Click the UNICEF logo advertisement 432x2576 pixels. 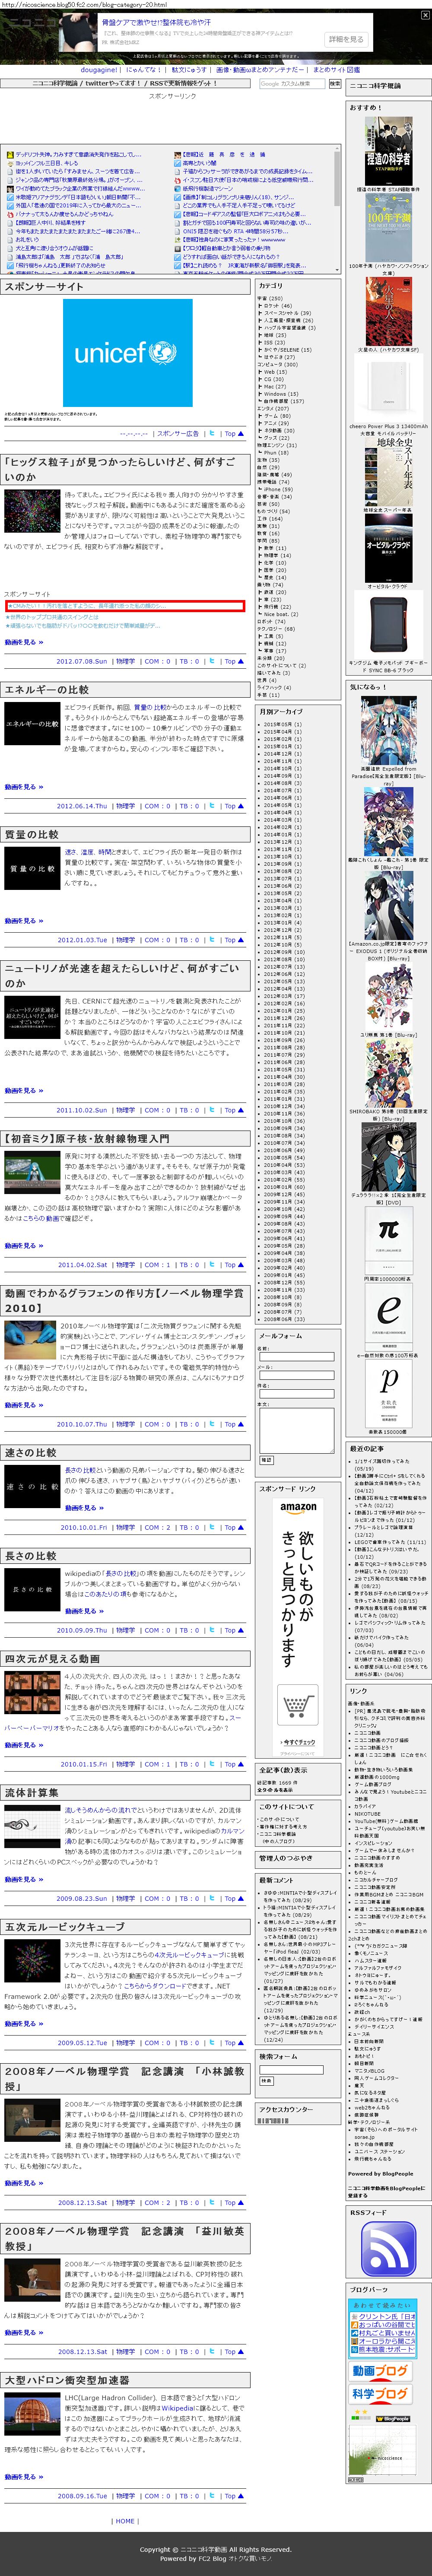127,352
